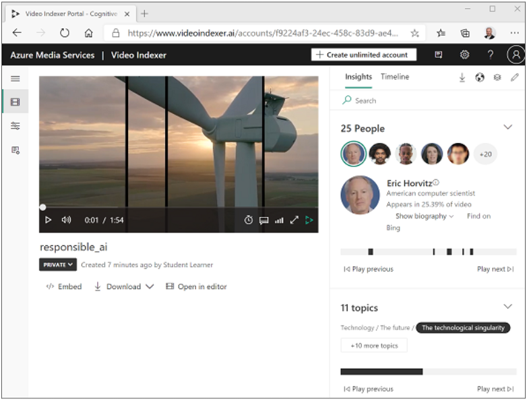Select the third person thumbnail
The width and height of the screenshot is (529, 403).
[x=407, y=154]
